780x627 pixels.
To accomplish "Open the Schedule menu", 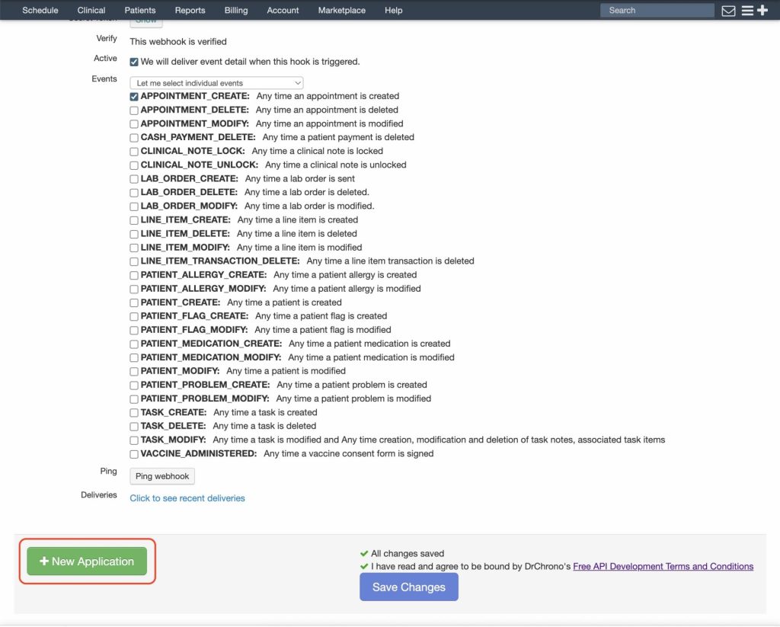I will 40,11.
